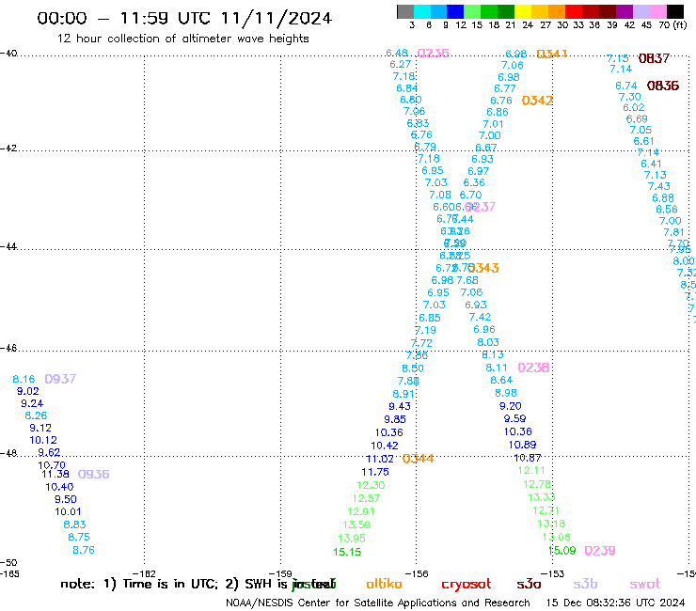Click the gray 3 ft legend swatch

click(405, 11)
